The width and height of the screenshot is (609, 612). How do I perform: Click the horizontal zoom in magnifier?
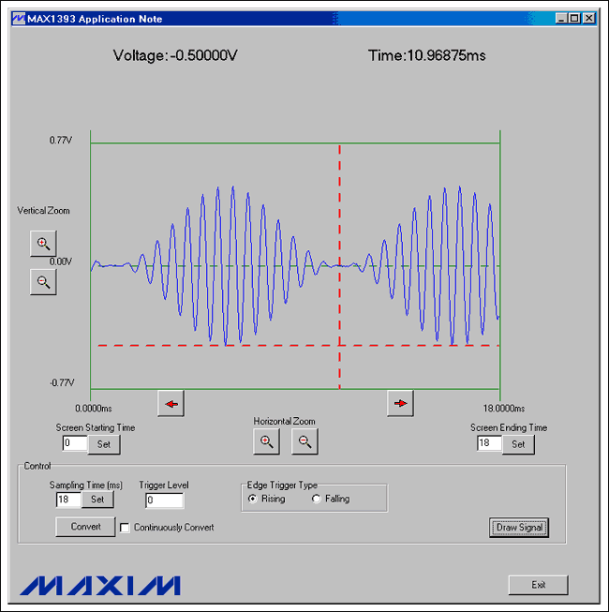[267, 441]
